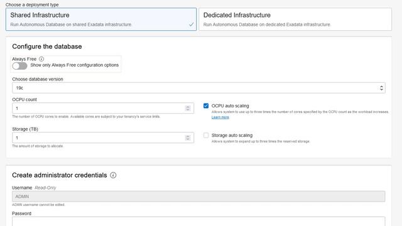Click the Storage (TB) stepper arrows
402x226 pixels.
coord(188,137)
